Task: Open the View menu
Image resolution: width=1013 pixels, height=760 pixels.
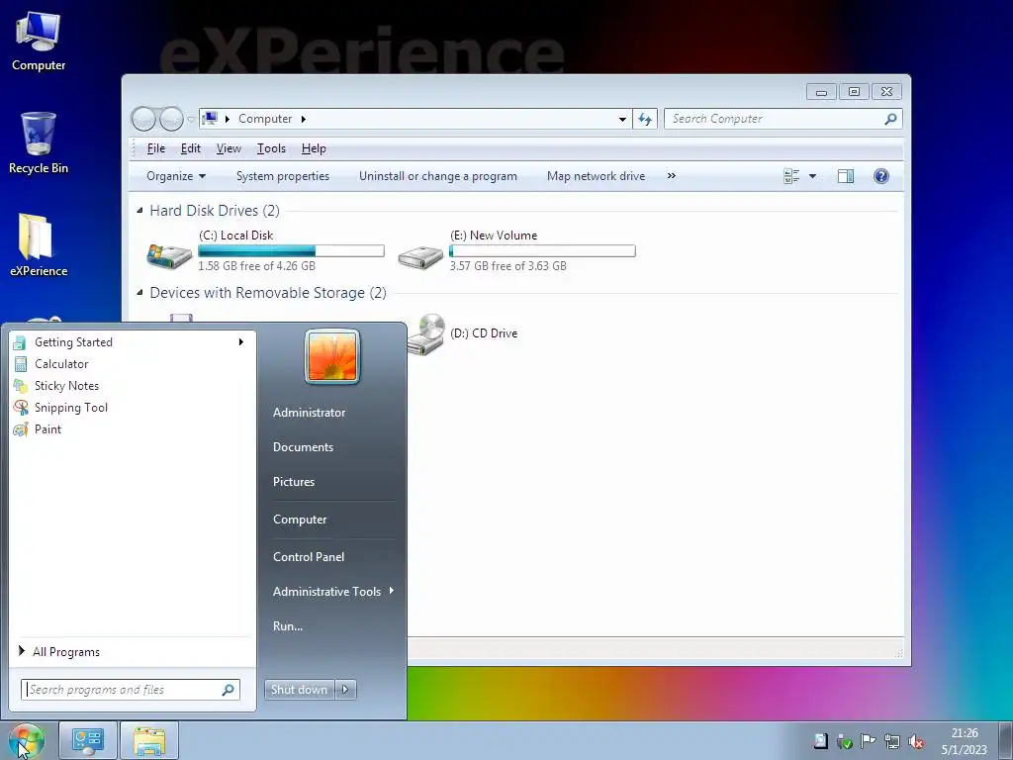Action: 229,148
